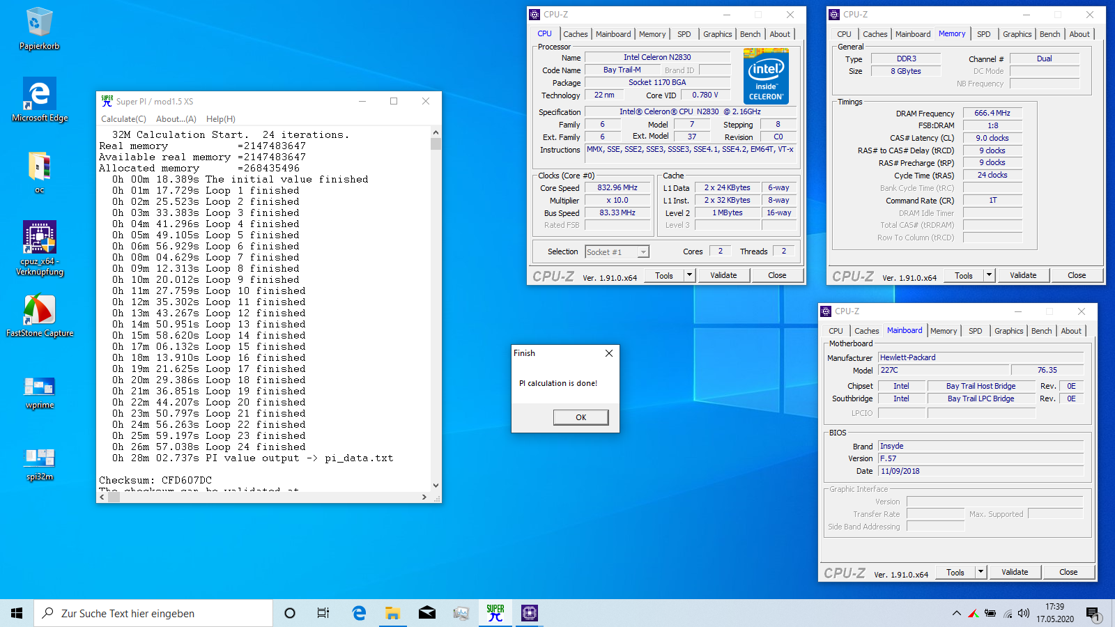Click Super PI horizontal scroll right arrow

coord(424,497)
